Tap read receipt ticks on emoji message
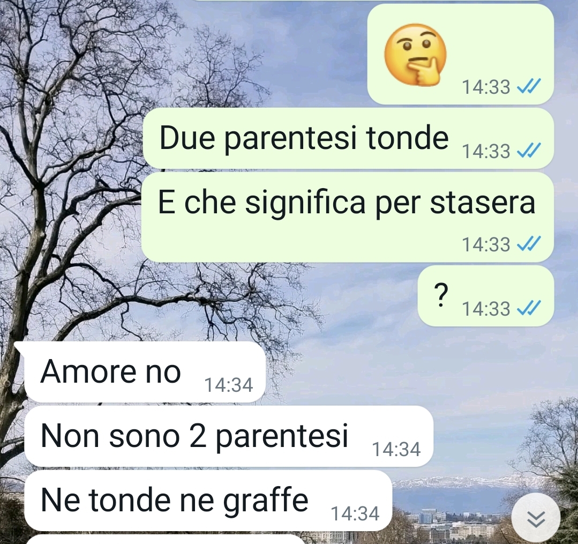The width and height of the screenshot is (578, 544). click(x=529, y=87)
